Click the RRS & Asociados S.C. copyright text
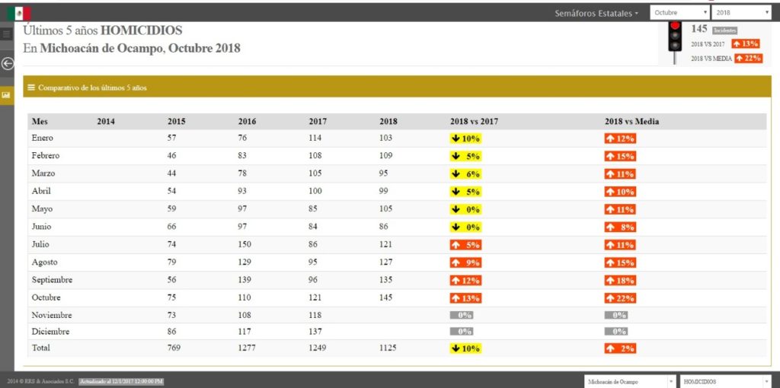 pos(41,382)
